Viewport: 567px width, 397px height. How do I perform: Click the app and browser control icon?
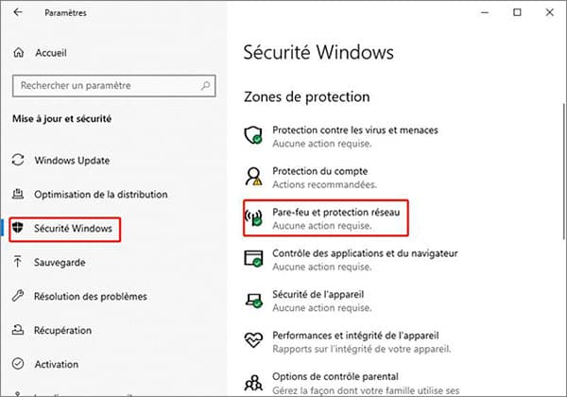point(253,259)
